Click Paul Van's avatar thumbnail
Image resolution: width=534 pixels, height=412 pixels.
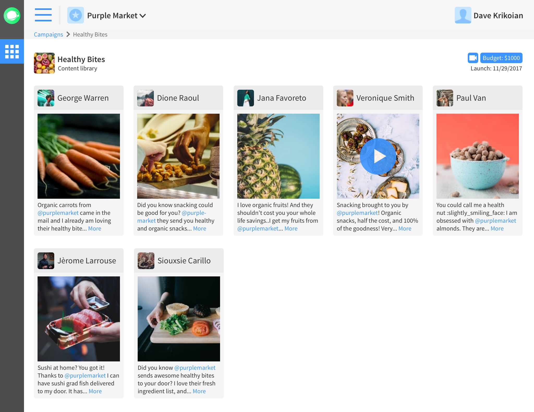(x=445, y=98)
